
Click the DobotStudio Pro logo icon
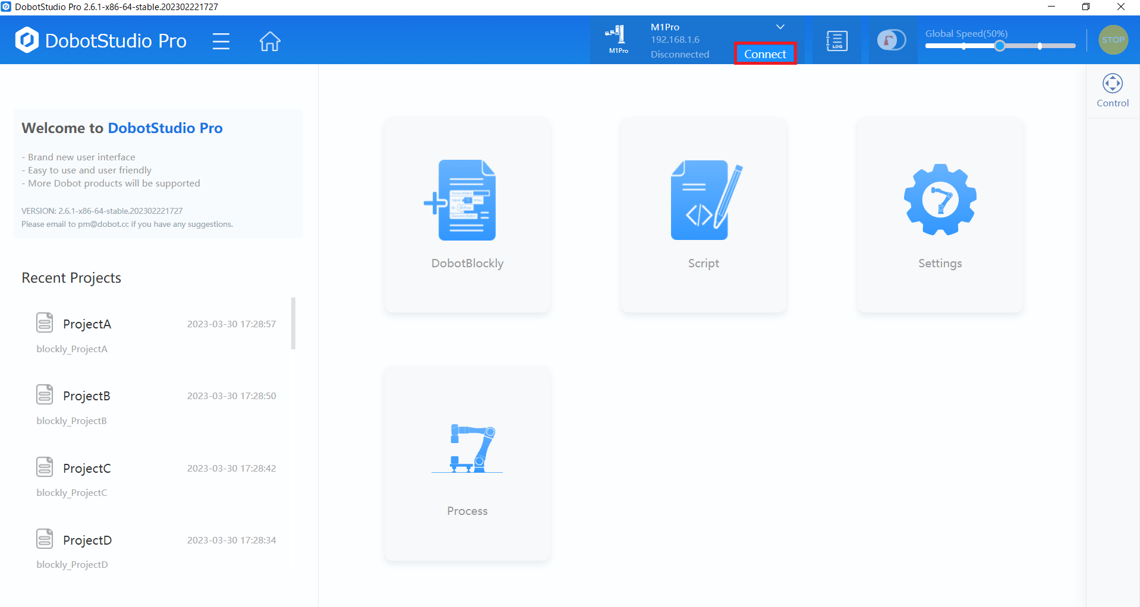click(x=27, y=40)
